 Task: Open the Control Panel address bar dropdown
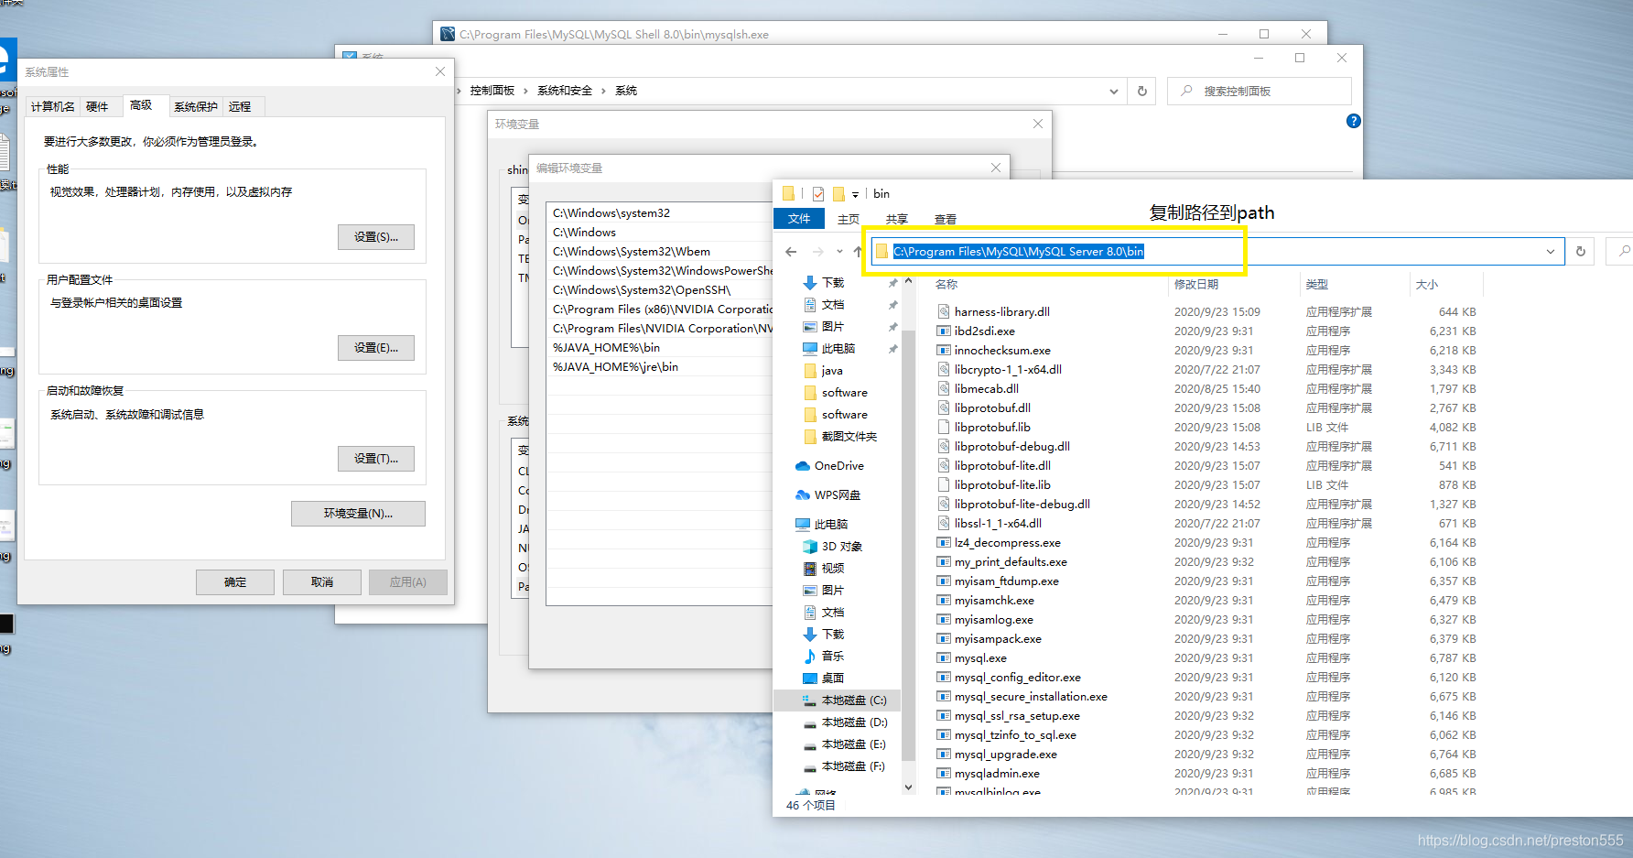[1114, 92]
